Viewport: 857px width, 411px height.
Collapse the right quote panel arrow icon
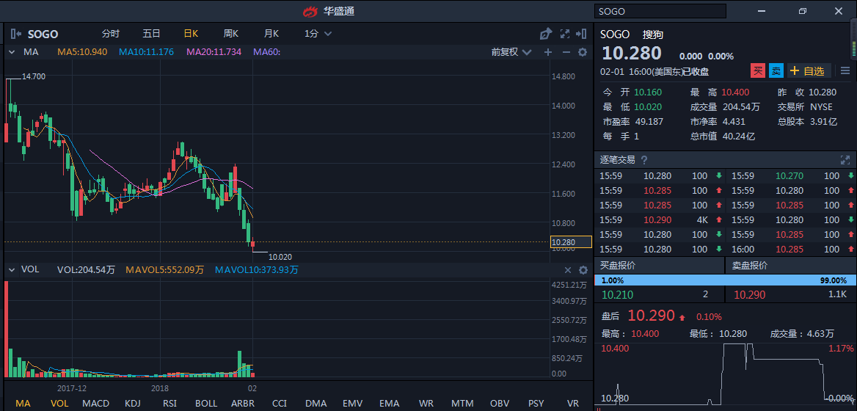pyautogui.click(x=582, y=34)
